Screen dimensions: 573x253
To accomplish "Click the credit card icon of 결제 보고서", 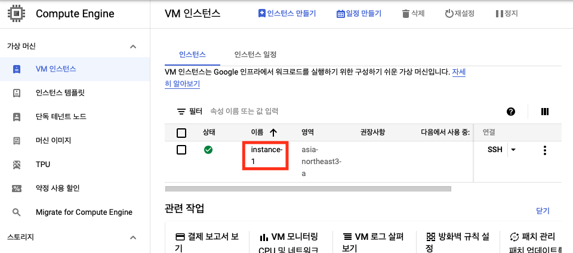I will pos(180,237).
